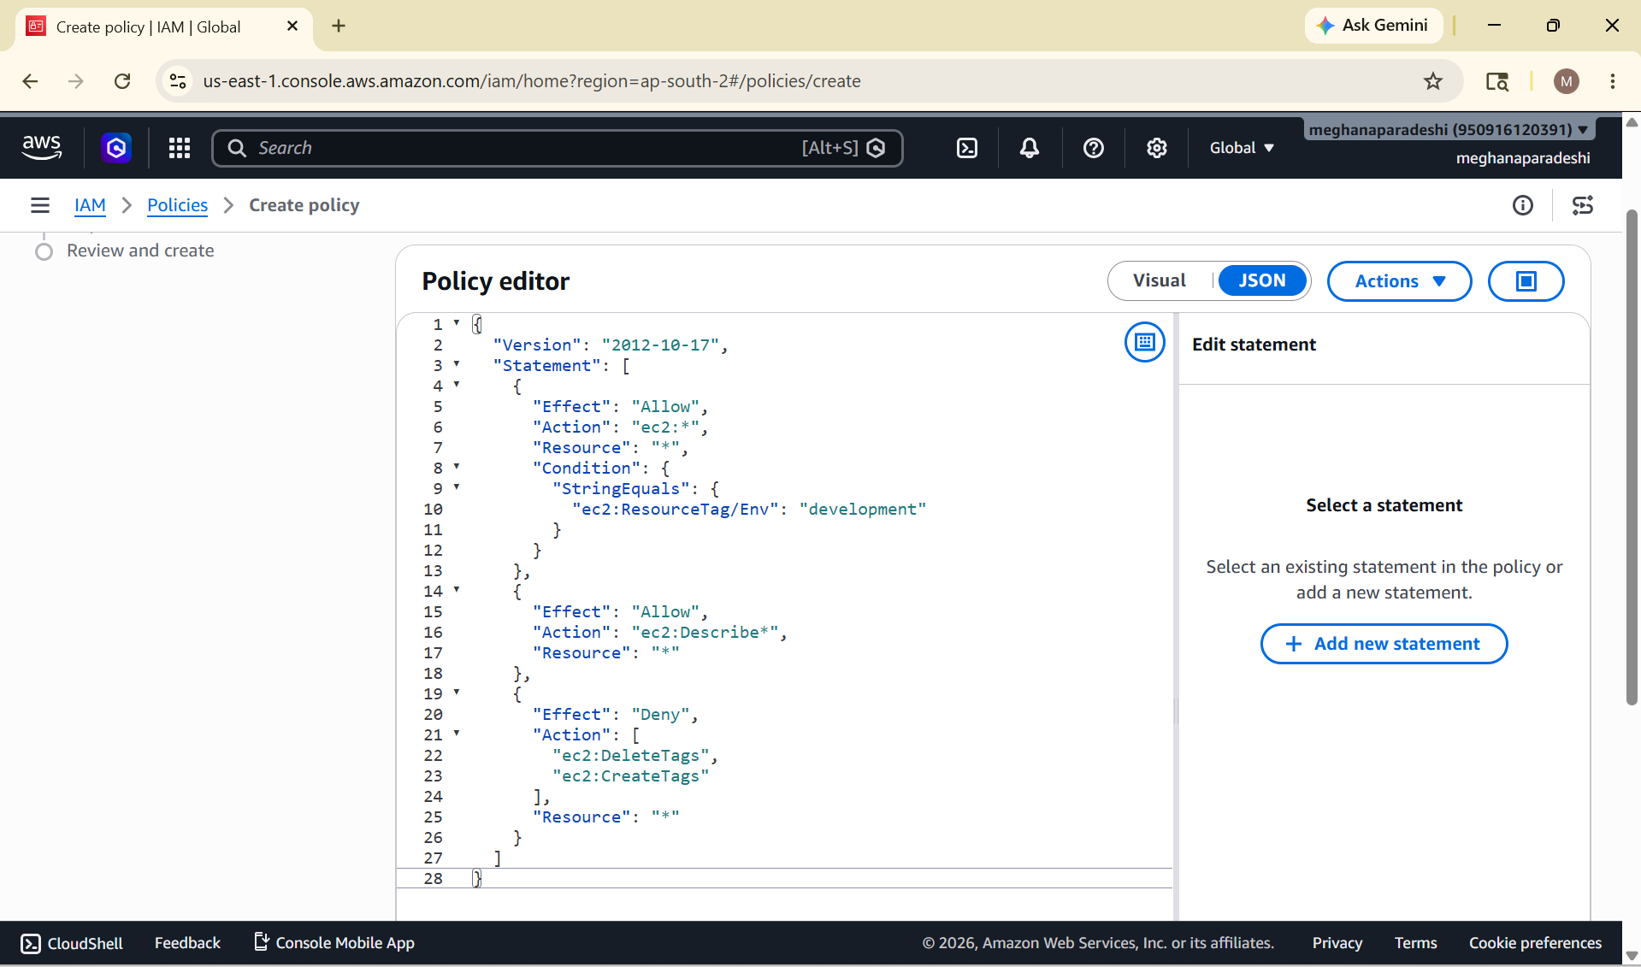Click the browser forward arrow

pyautogui.click(x=76, y=81)
